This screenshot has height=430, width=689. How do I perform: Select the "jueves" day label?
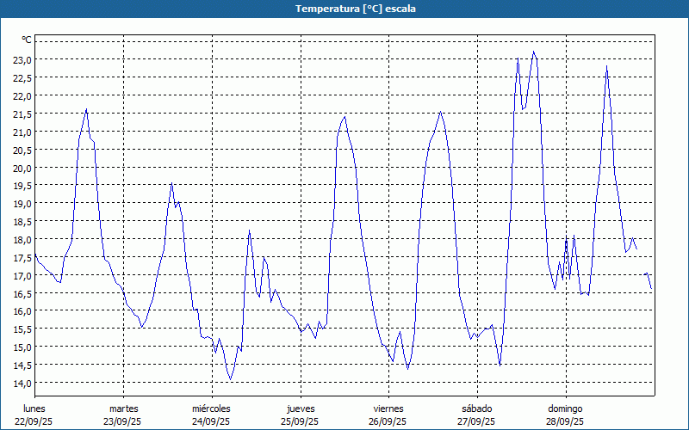coord(300,408)
